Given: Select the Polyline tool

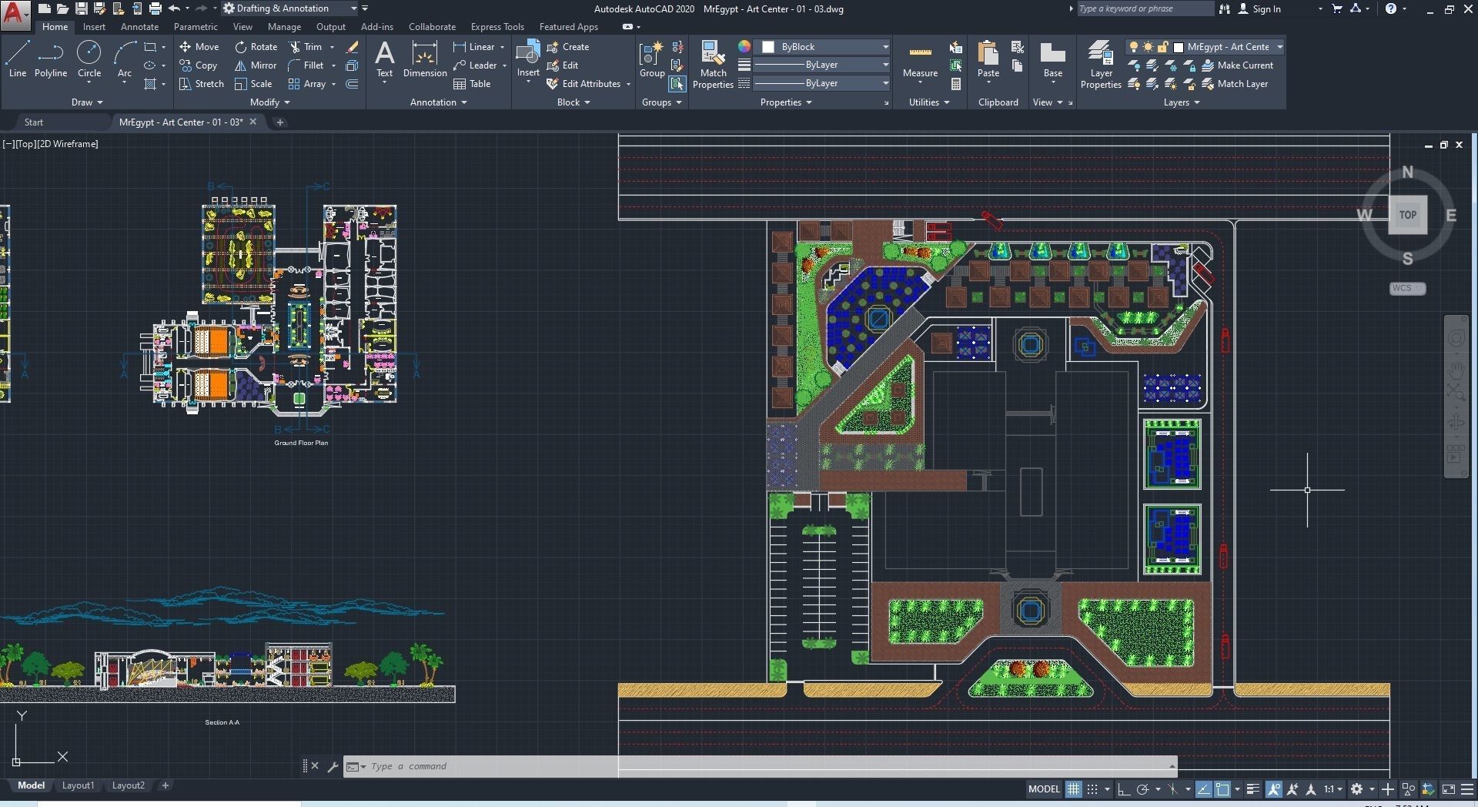Looking at the screenshot, I should click(x=51, y=59).
